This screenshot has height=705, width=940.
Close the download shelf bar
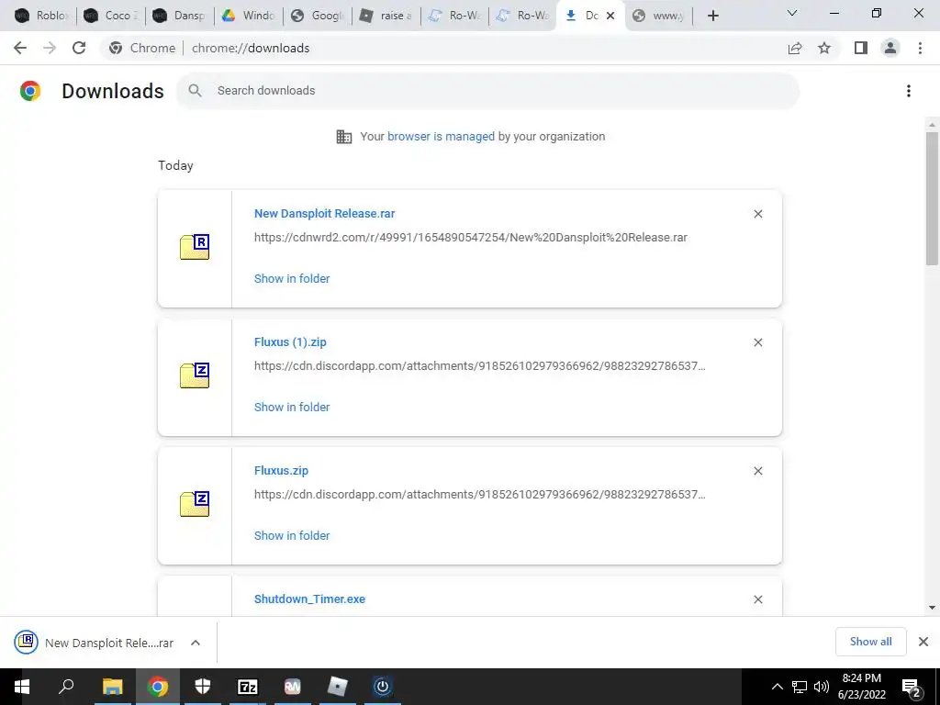pos(923,642)
